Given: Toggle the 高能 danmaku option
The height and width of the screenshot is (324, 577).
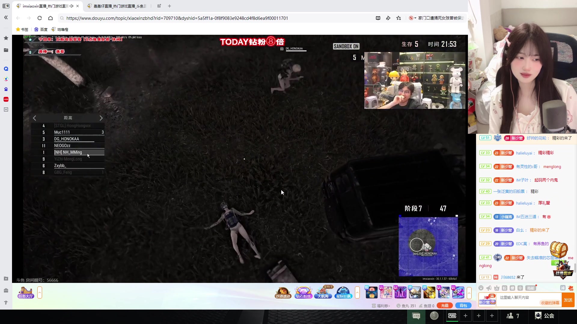Looking at the screenshot, I should pyautogui.click(x=531, y=288).
